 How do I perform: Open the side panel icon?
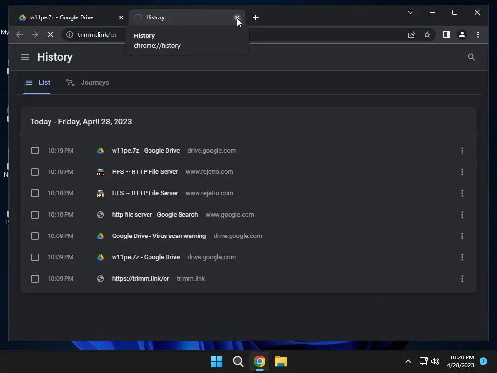tap(447, 34)
